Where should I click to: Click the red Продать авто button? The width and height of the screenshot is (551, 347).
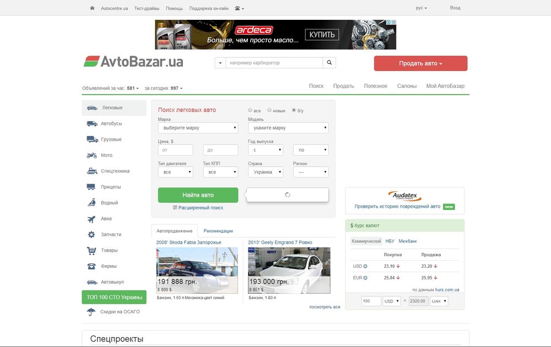[x=420, y=63]
